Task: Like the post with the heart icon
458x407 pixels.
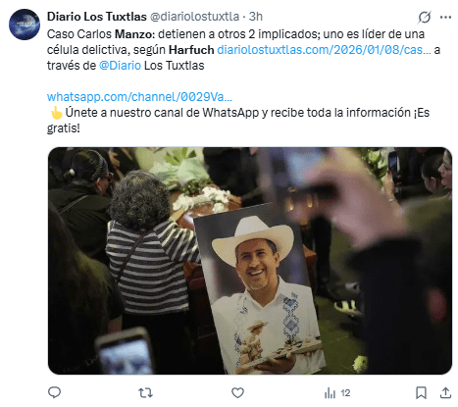Action: 237,392
